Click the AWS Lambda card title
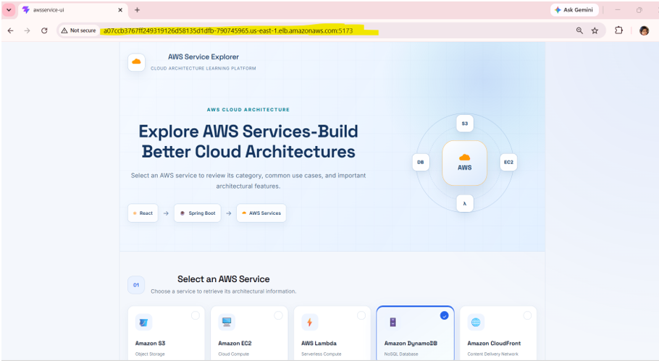Image resolution: width=659 pixels, height=363 pixels. pyautogui.click(x=319, y=343)
